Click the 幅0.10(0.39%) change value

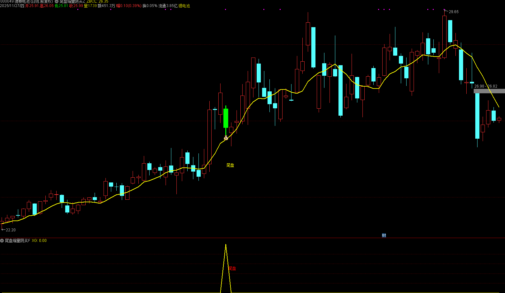pyautogui.click(x=129, y=6)
